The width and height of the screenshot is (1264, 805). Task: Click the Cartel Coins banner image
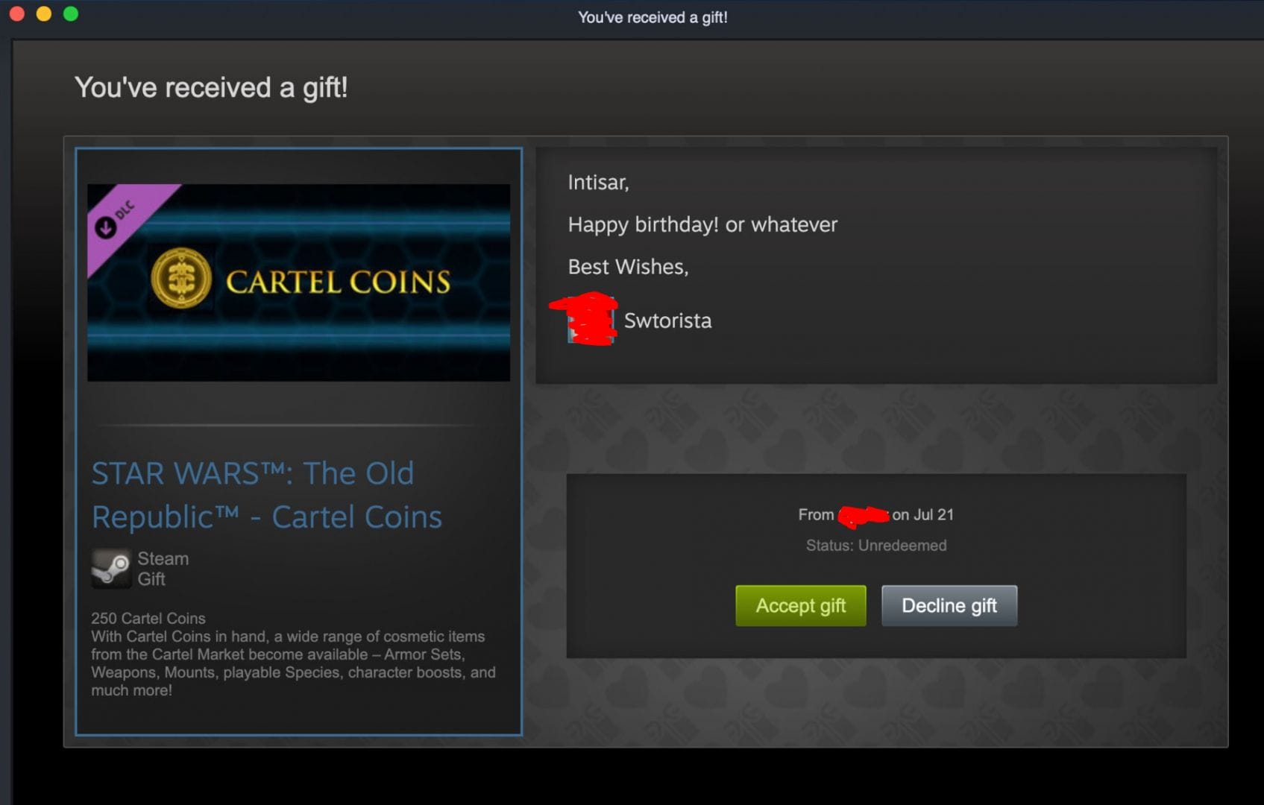(x=298, y=282)
